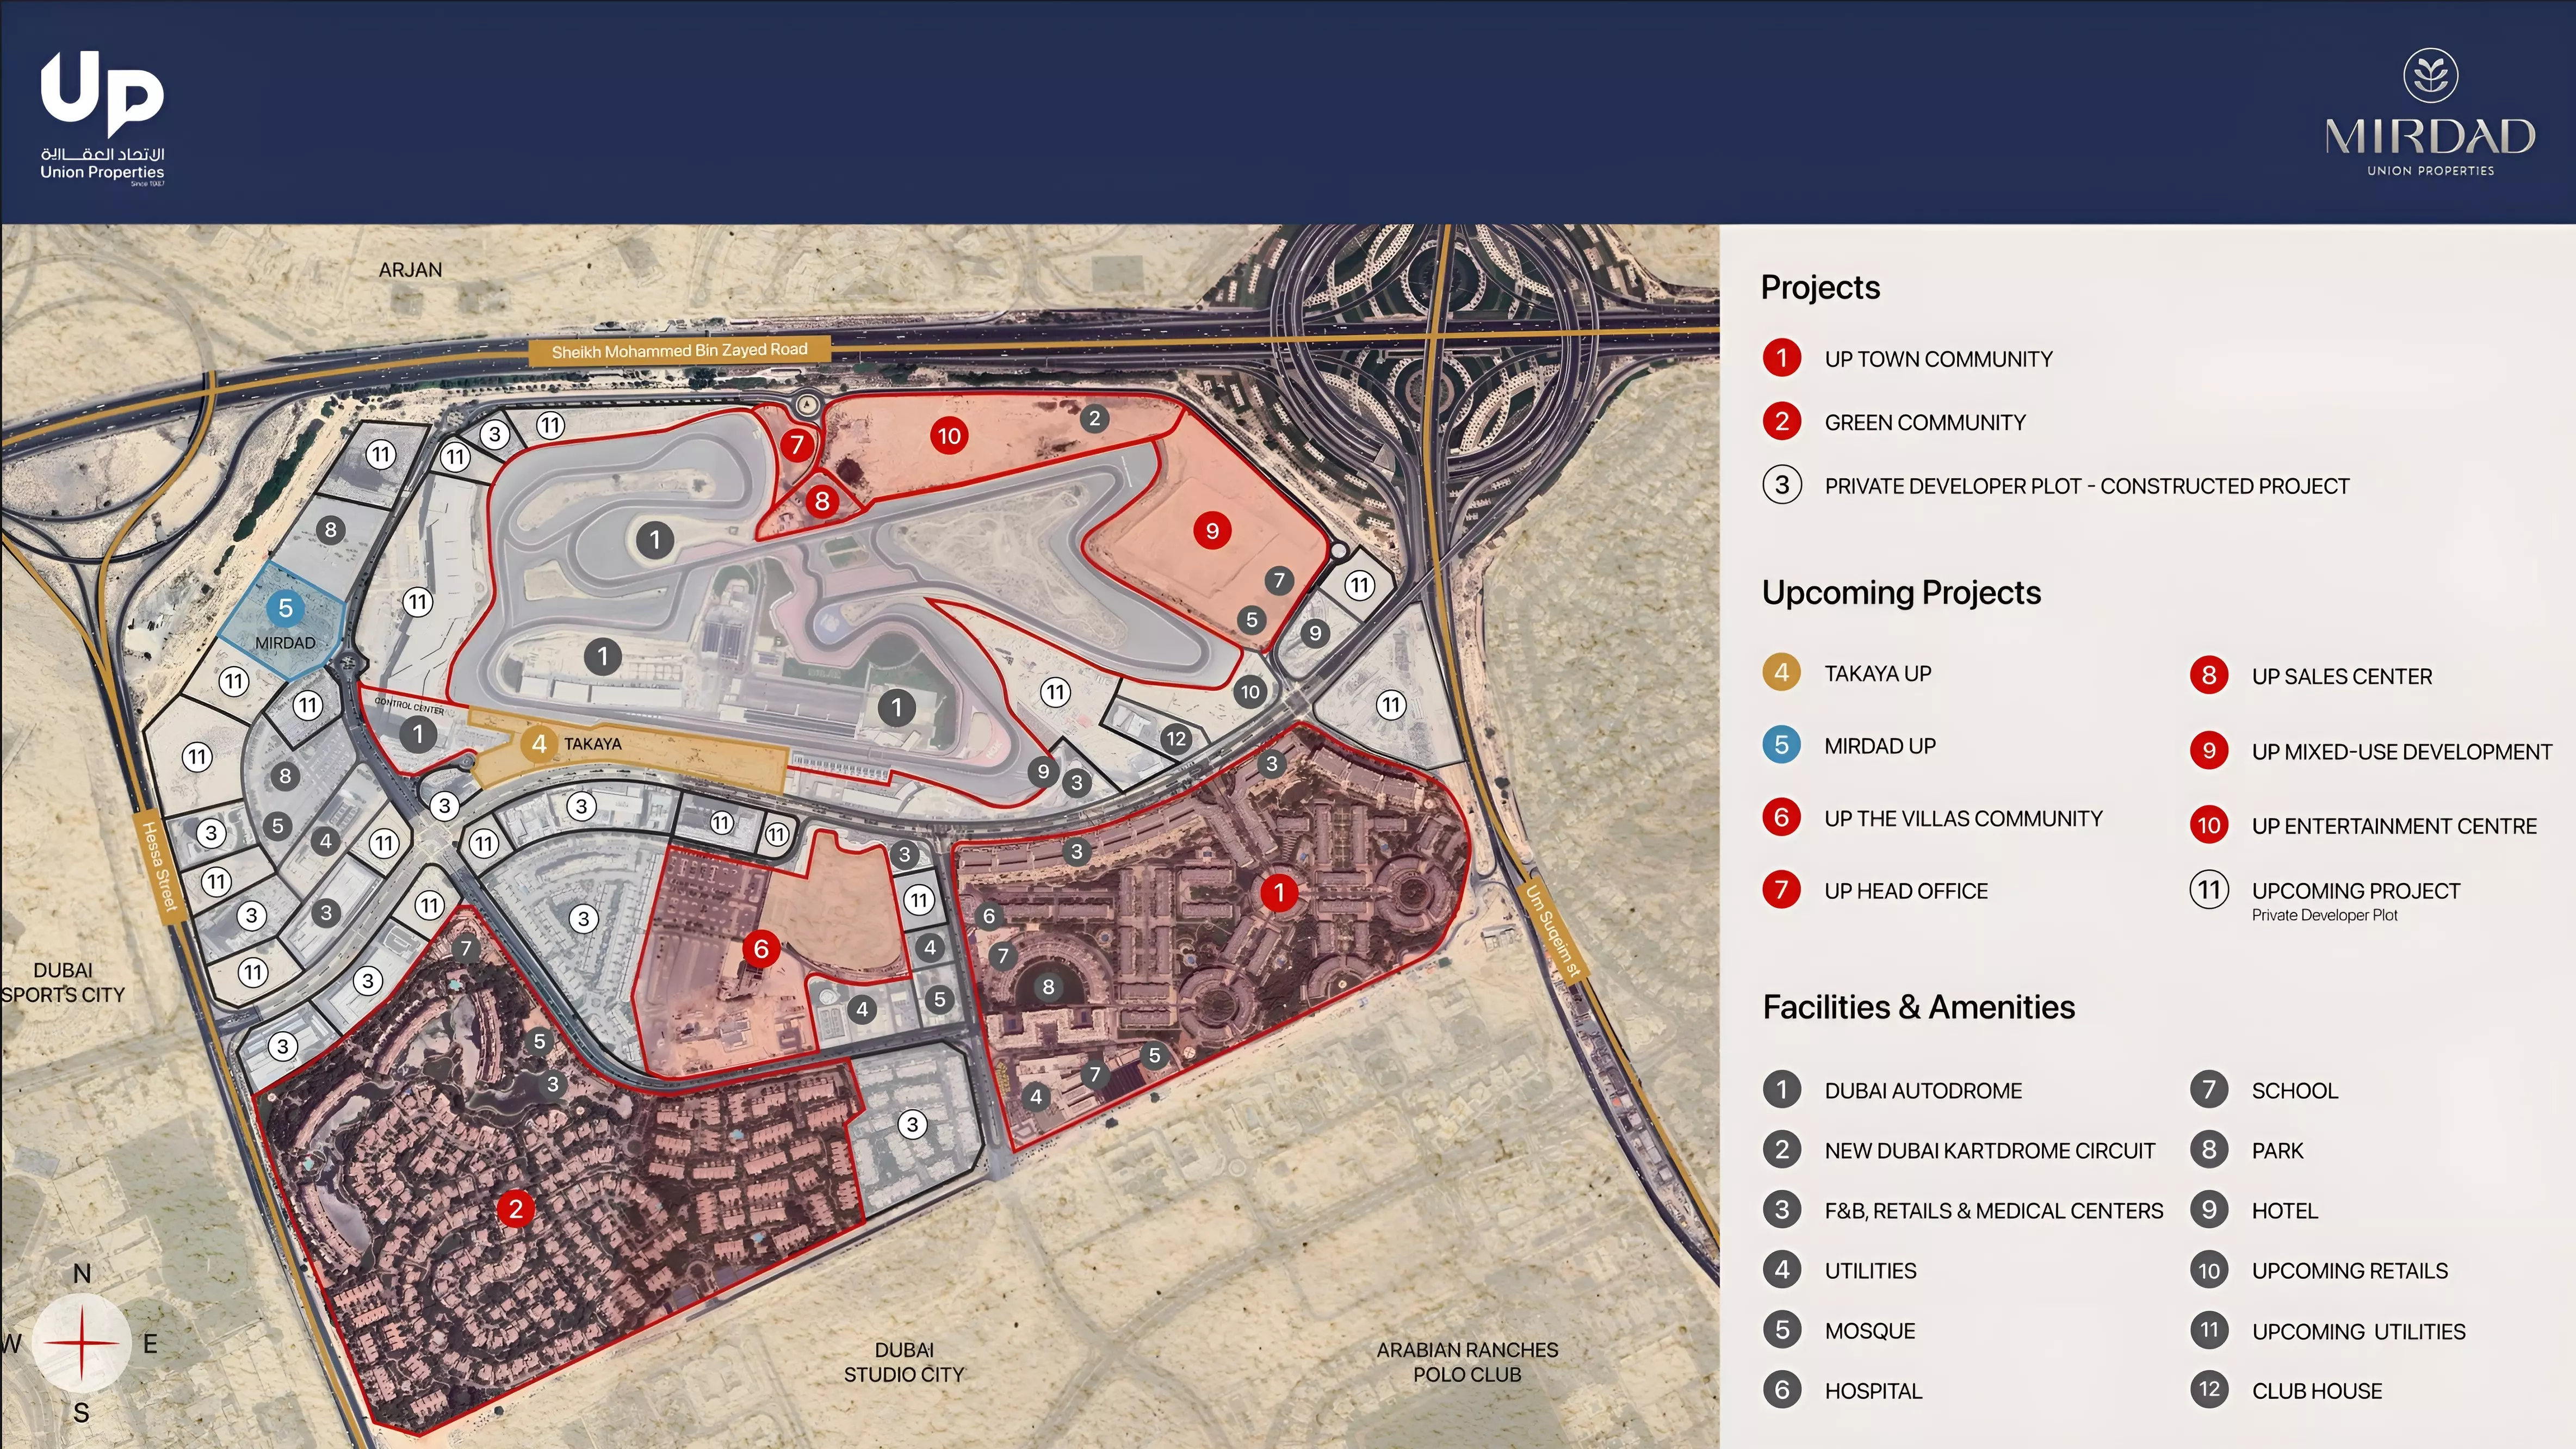Click the legend's blue Mirdad Up icon
This screenshot has height=1449, width=2576.
pyautogui.click(x=1782, y=745)
